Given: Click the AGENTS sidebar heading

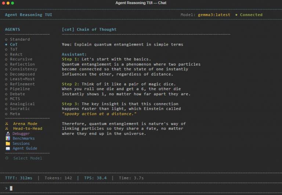Looking at the screenshot, I should point(12,29).
